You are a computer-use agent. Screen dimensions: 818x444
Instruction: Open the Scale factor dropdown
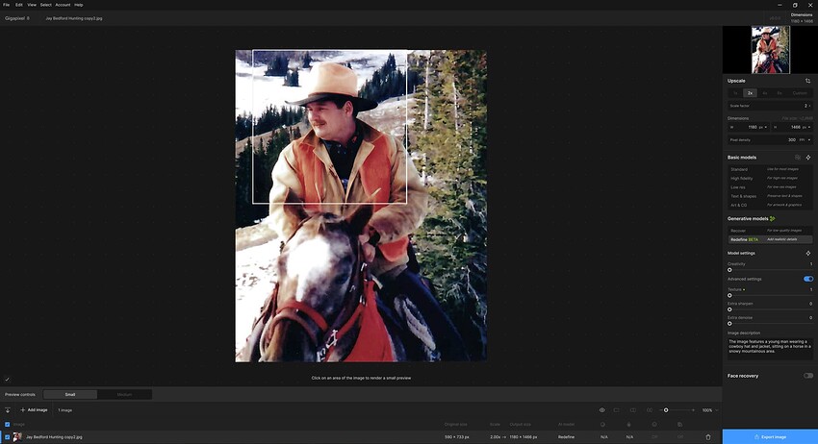click(770, 106)
